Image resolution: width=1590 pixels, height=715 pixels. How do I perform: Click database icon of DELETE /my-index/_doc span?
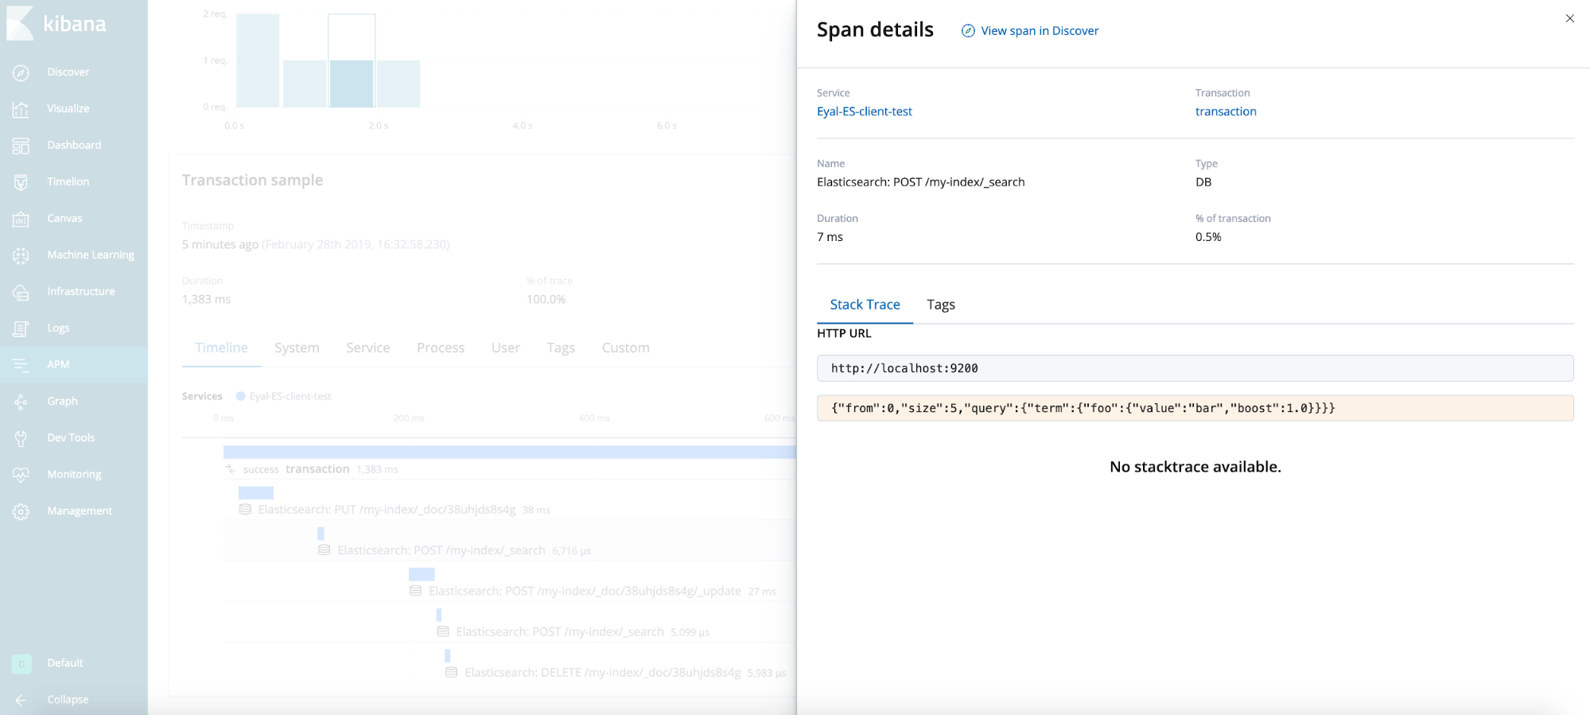pyautogui.click(x=451, y=672)
